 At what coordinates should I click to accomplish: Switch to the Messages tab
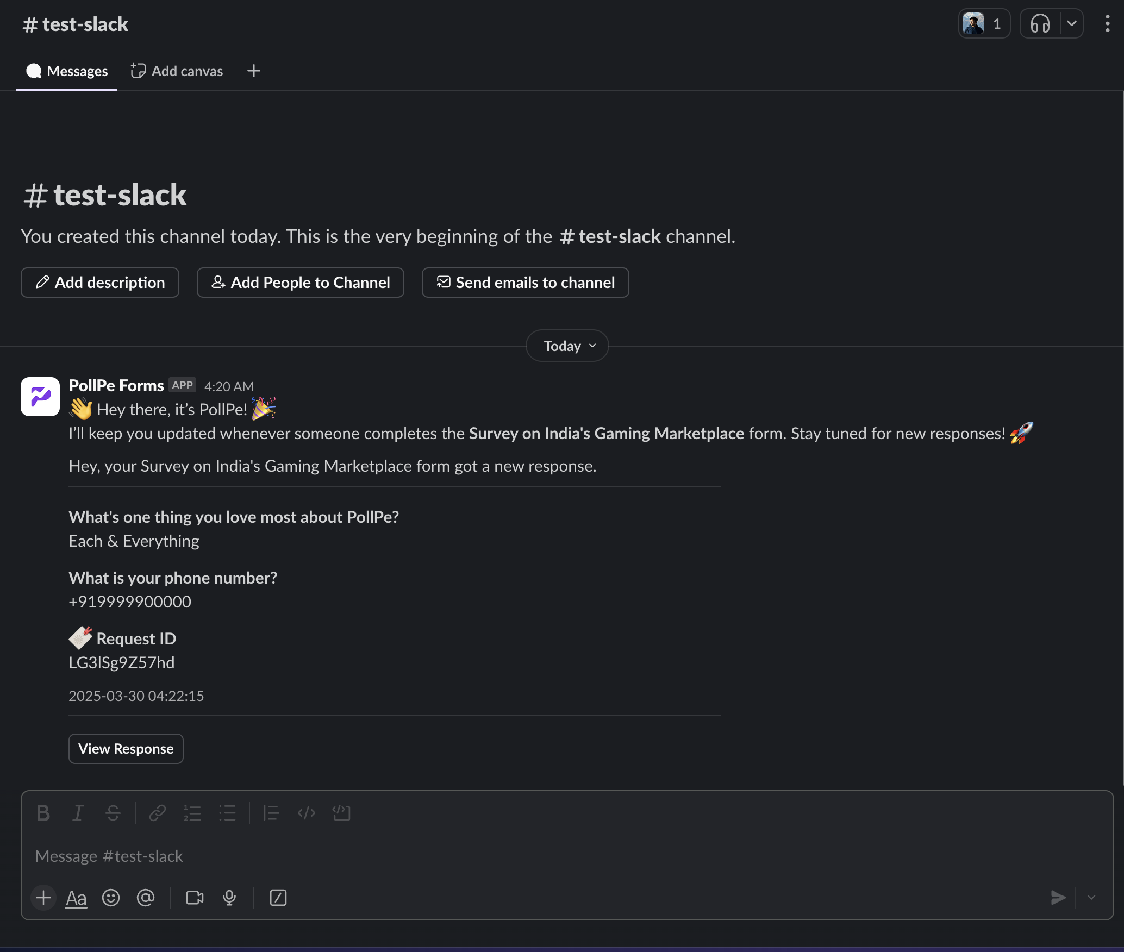click(x=67, y=71)
